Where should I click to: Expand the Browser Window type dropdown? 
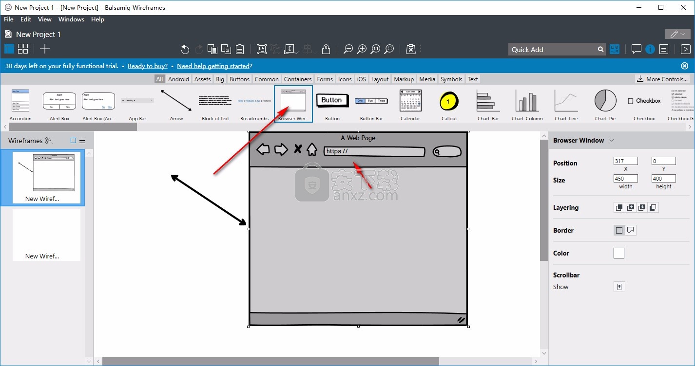(x=611, y=140)
